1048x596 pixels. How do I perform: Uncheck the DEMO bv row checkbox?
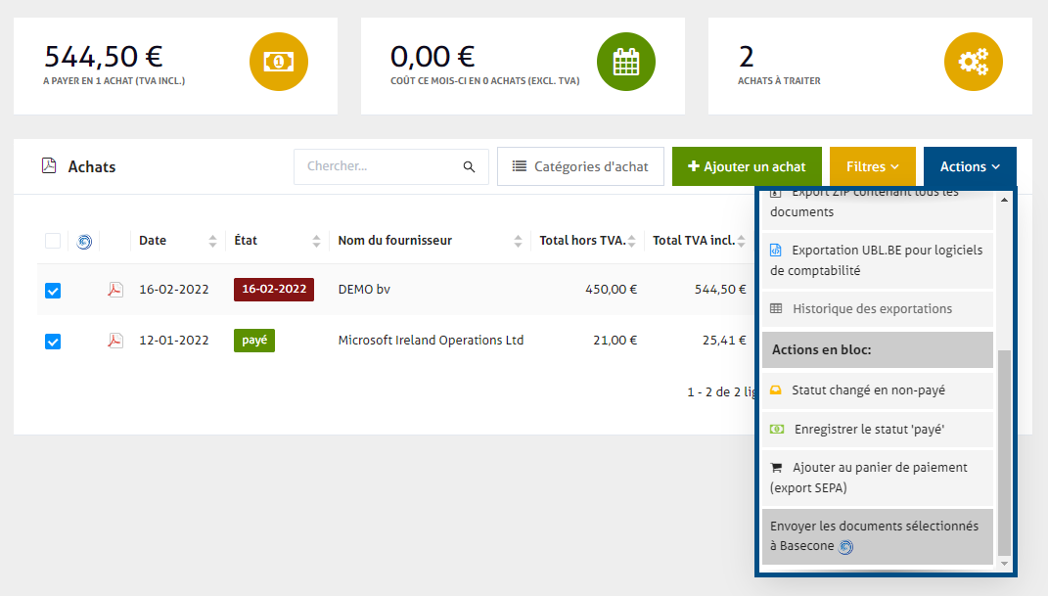(53, 291)
